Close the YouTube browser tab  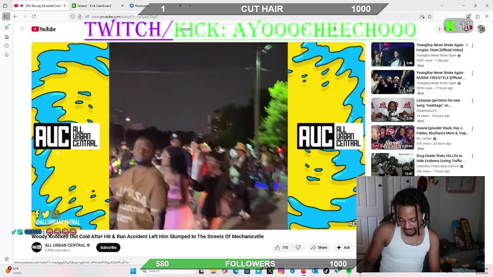pos(64,6)
